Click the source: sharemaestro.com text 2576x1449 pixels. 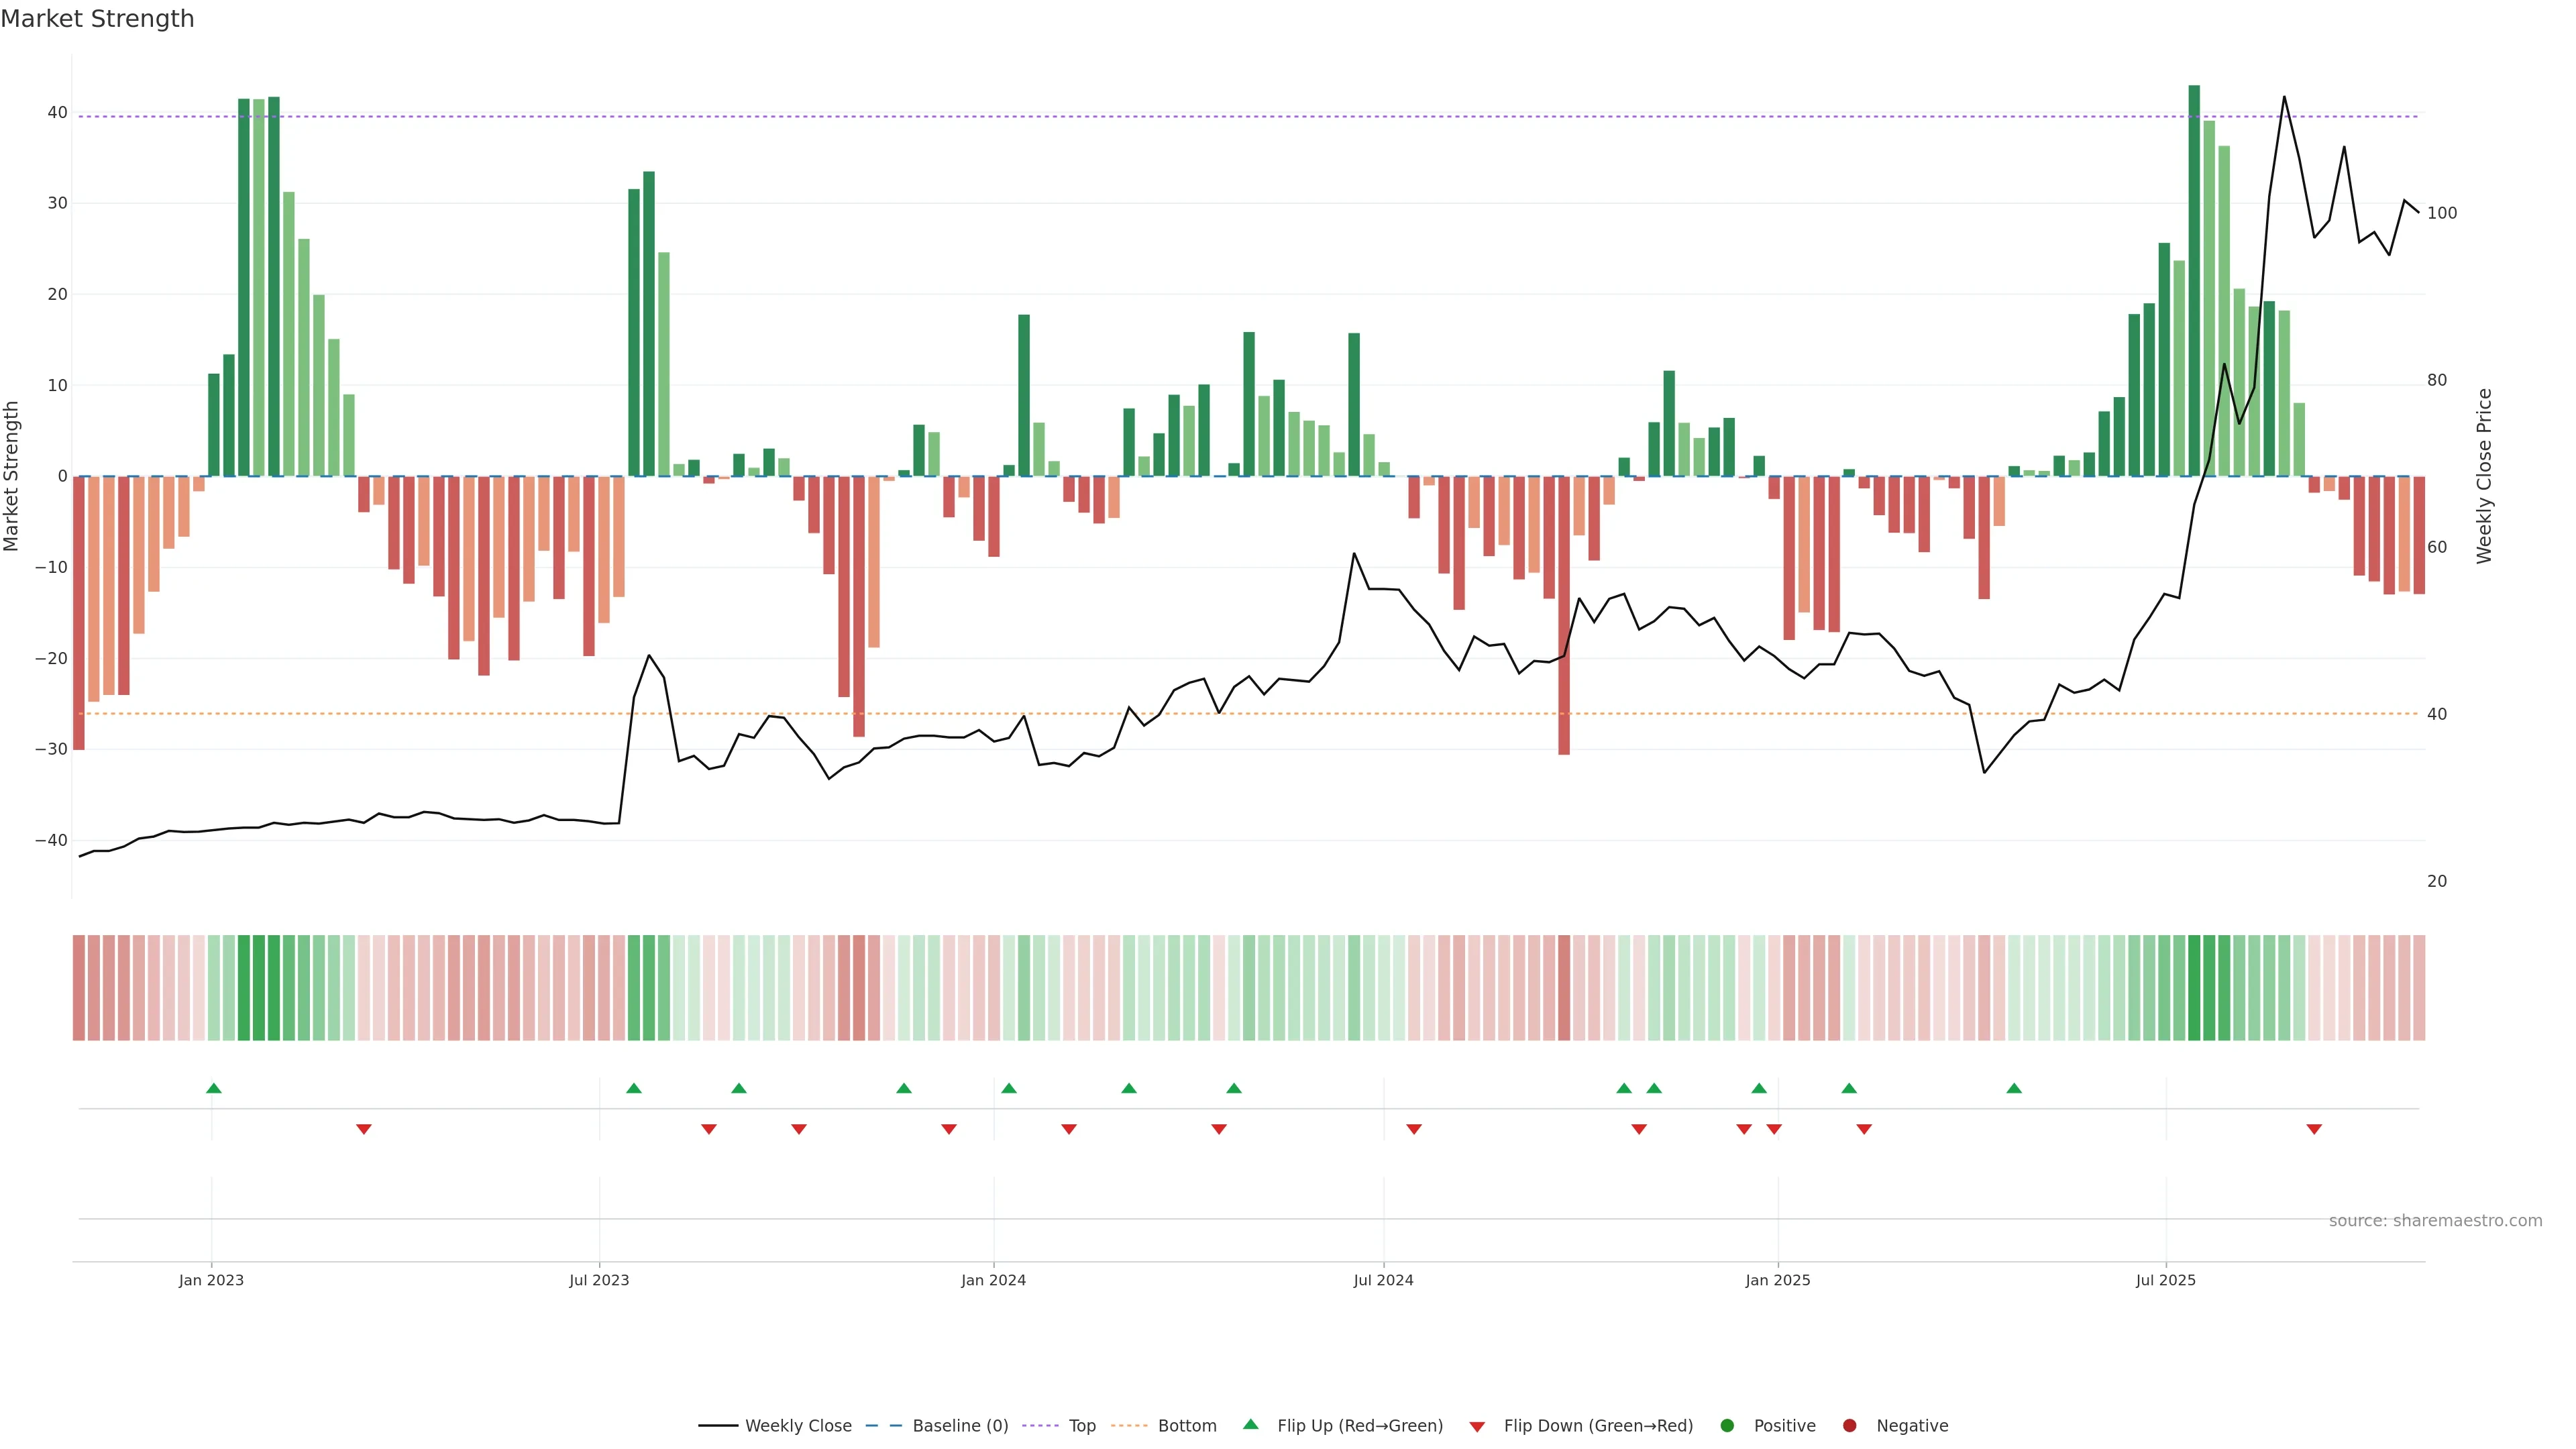click(2435, 1221)
